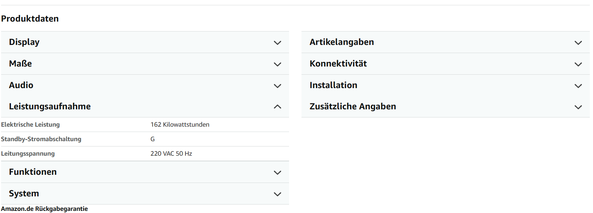Expand the Installation heading
Image resolution: width=593 pixels, height=213 pixels.
click(x=333, y=85)
